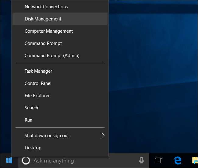The width and height of the screenshot is (198, 168).
Task: Open Network Connections from the menu
Action: click(46, 6)
